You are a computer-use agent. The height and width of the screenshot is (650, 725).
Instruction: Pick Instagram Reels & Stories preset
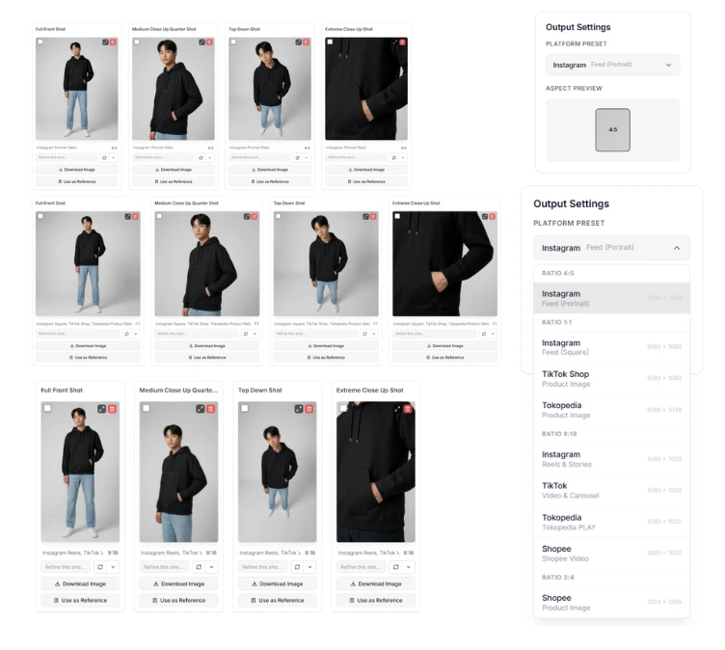pyautogui.click(x=611, y=459)
